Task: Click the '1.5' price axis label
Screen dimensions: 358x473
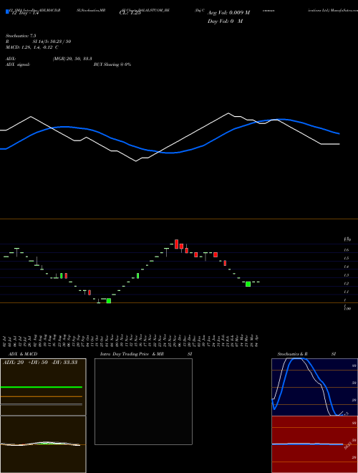Action: 347,259
